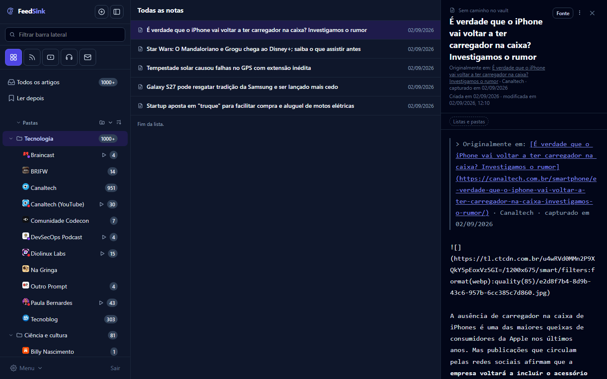The height and width of the screenshot is (379, 607).
Task: Click the add new feed plus icon
Action: (x=102, y=12)
